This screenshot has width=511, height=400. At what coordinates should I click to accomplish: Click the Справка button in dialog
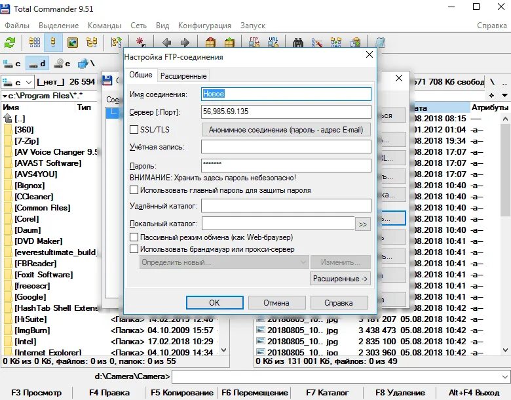coord(339,303)
